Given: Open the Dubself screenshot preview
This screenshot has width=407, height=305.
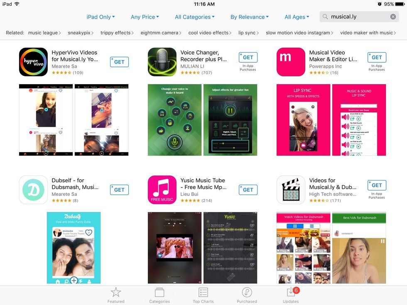Looking at the screenshot, I should (74, 248).
